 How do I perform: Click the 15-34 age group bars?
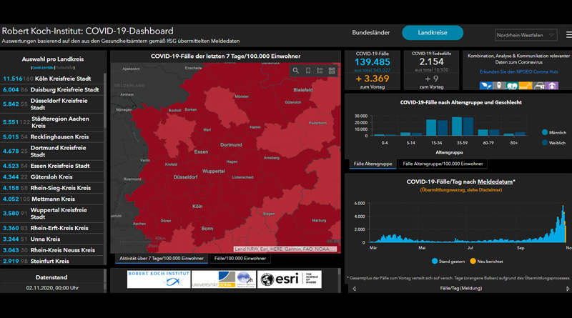coord(437,128)
